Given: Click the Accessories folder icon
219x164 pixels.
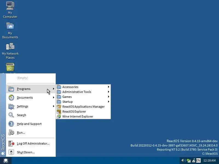Looking at the screenshot, I should coord(59,87).
